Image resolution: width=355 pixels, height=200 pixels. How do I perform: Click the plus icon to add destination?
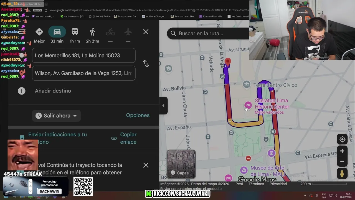pos(22,91)
